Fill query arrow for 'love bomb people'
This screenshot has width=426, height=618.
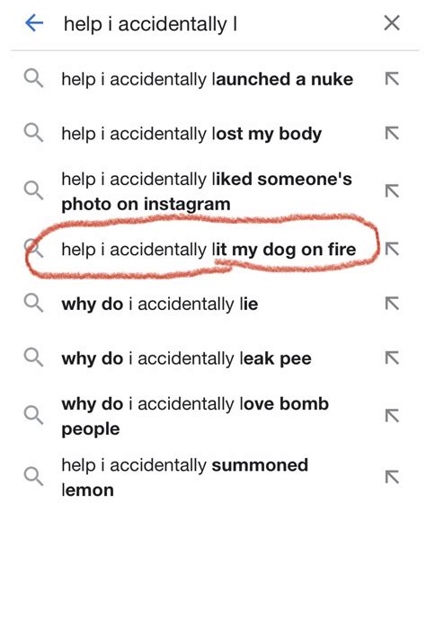(392, 416)
